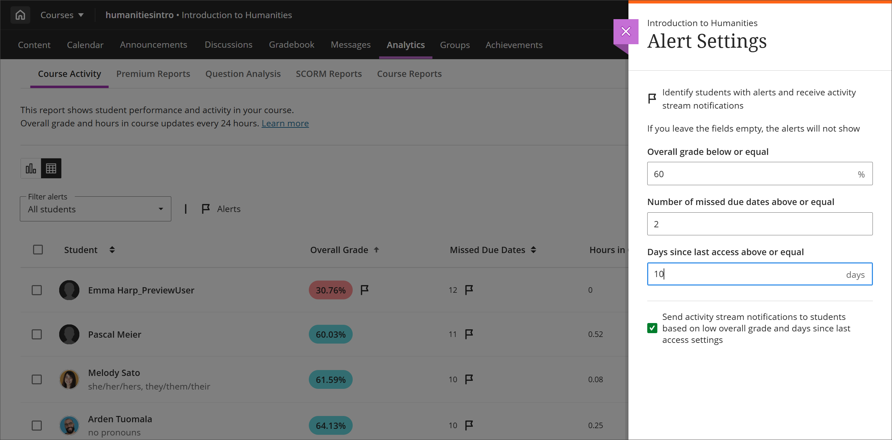Click the home icon in the navigation bar
This screenshot has height=440, width=892.
20,15
